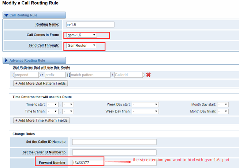Image resolution: width=239 pixels, height=168 pixels.
Task: Click the Forward Number label
Action: click(x=52, y=163)
